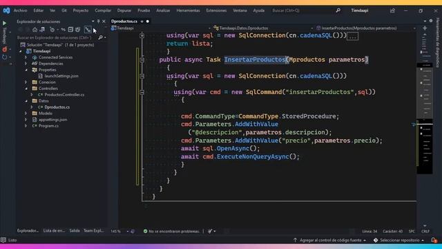Toggle the auto-hide pin of Solution Explorer
Screen dimensions: 442x249
click(98, 21)
